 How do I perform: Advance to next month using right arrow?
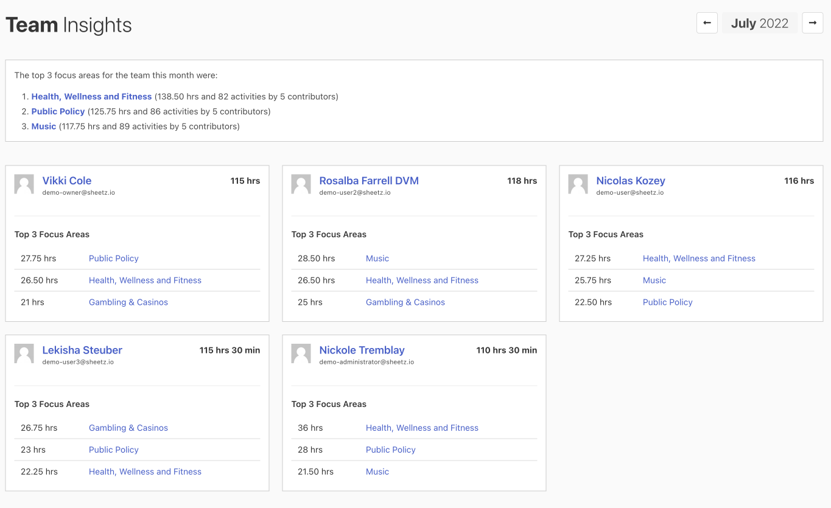pyautogui.click(x=812, y=23)
